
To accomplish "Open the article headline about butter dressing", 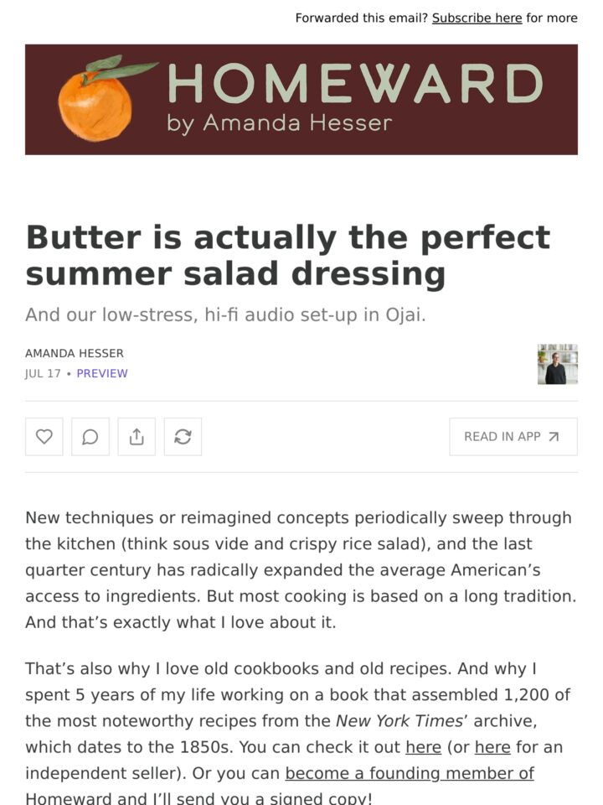I will (287, 255).
